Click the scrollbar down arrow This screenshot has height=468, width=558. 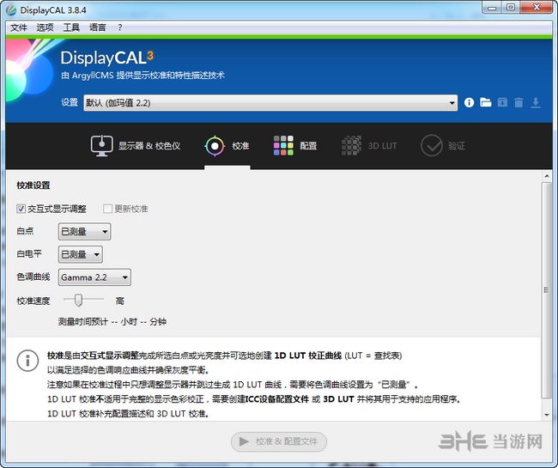[x=546, y=415]
